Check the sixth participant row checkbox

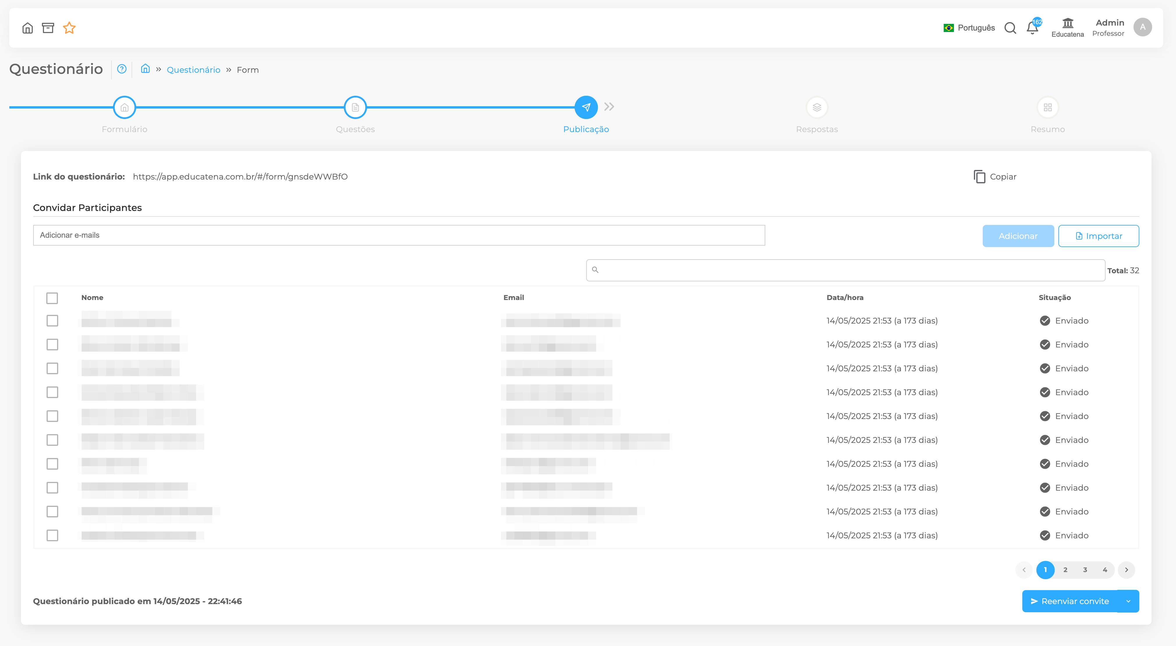click(52, 440)
